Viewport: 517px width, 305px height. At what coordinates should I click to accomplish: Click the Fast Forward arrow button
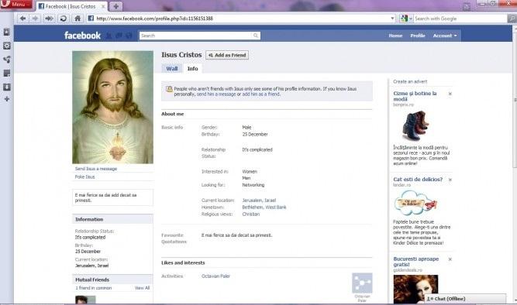pos(49,19)
